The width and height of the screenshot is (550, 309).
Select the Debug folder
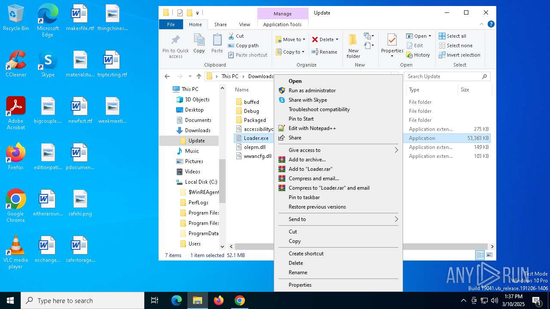point(251,111)
